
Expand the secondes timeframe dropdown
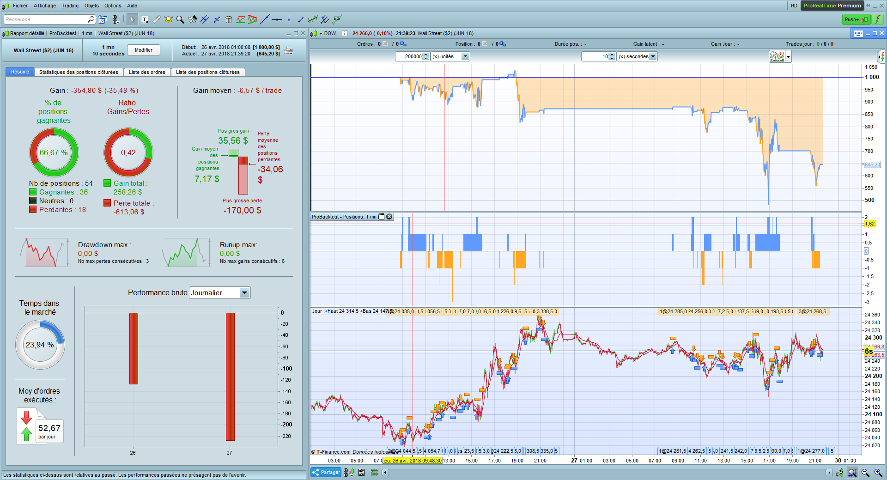(653, 56)
